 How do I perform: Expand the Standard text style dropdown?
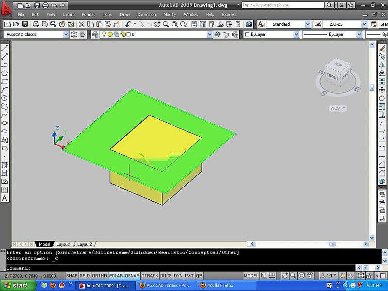click(x=307, y=24)
